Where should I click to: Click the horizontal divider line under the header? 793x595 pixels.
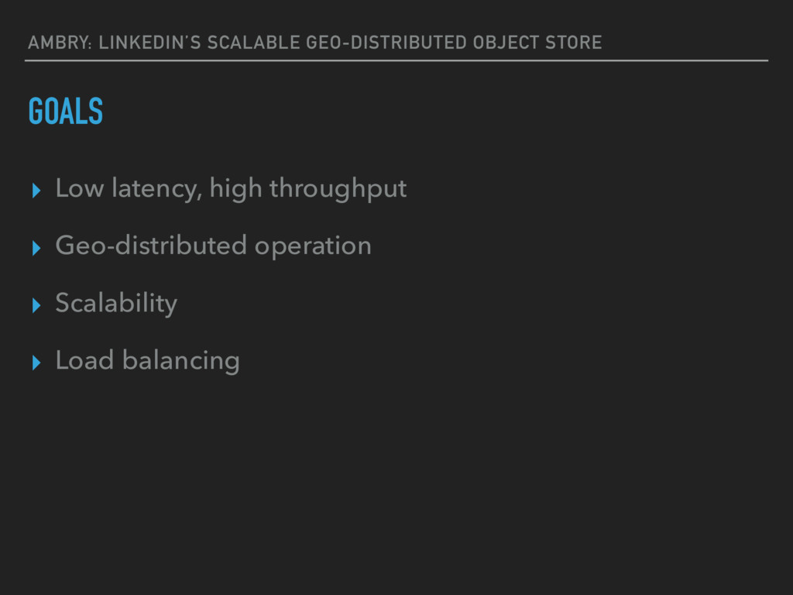(396, 60)
